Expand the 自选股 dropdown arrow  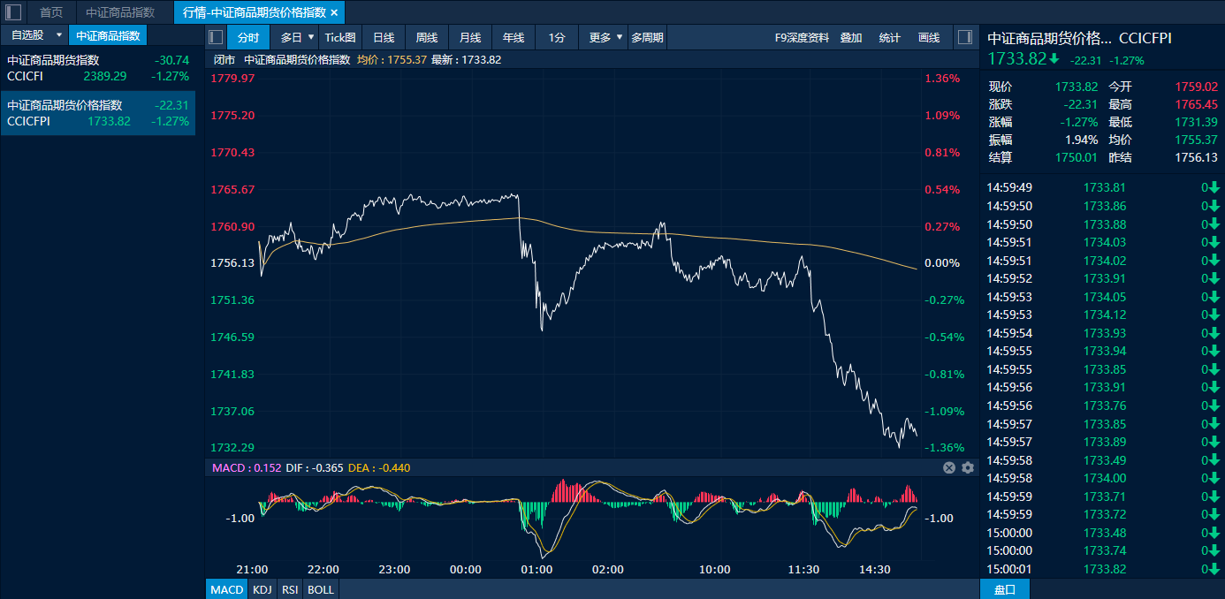click(x=58, y=35)
